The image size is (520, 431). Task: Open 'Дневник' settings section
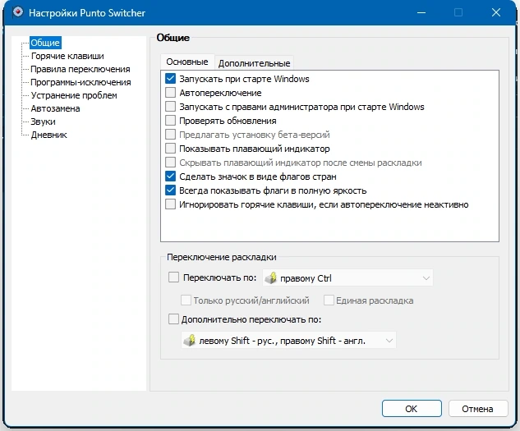click(49, 135)
